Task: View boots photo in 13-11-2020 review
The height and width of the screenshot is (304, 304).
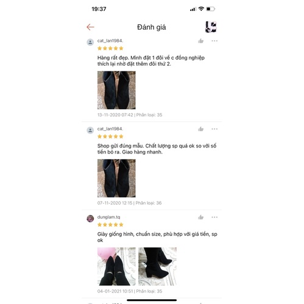Action: 116,90
